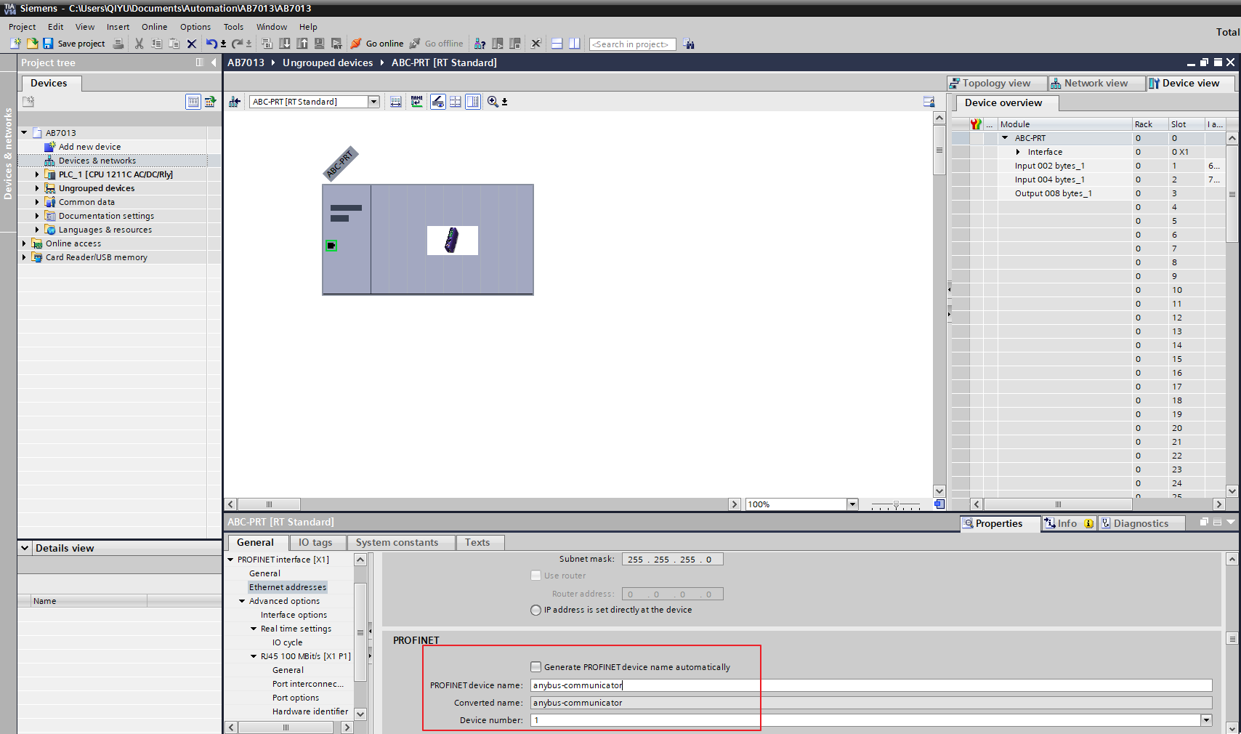The image size is (1241, 734).
Task: Click the Assign device name icon
Action: pos(416,102)
